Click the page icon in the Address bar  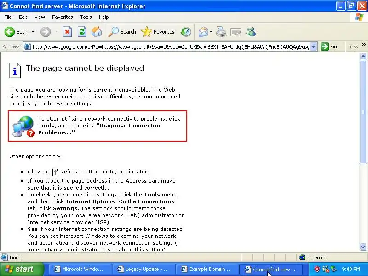click(28, 46)
